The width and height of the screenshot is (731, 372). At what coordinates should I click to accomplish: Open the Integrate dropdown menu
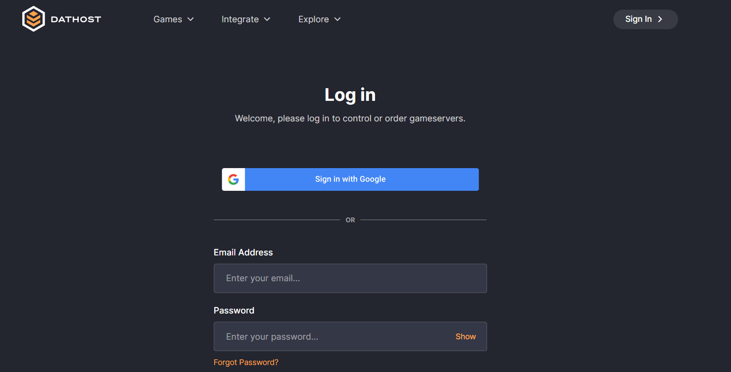246,19
